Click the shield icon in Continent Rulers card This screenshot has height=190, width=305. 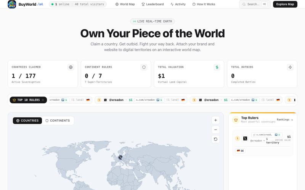(144, 67)
